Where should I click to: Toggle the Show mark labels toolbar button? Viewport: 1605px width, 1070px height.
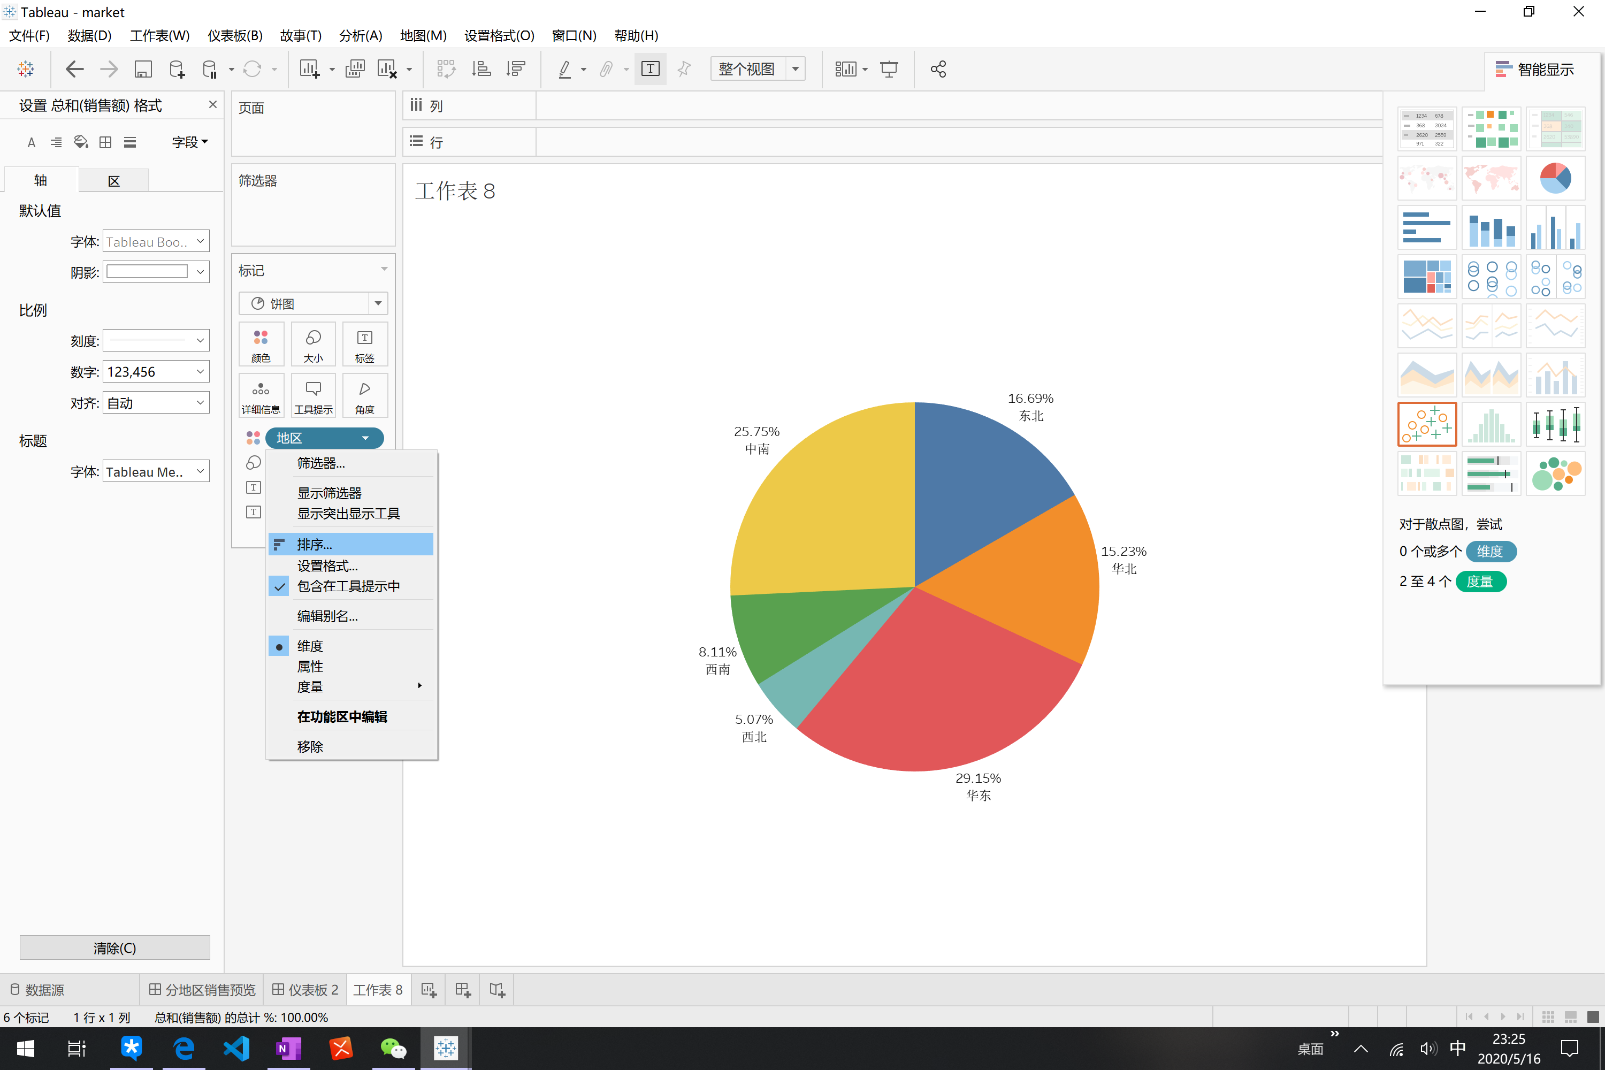(x=651, y=69)
